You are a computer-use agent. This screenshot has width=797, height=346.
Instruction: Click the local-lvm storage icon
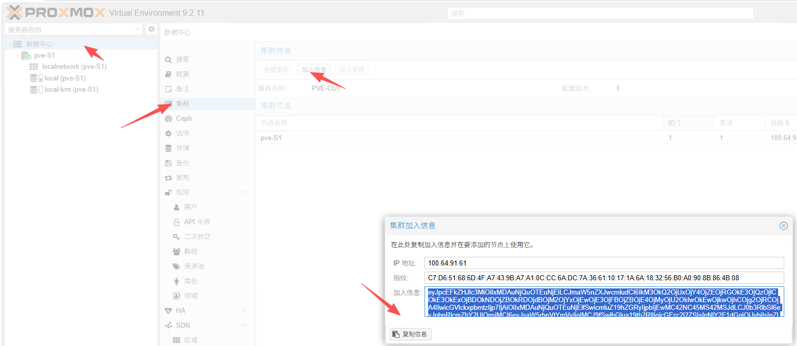34,89
